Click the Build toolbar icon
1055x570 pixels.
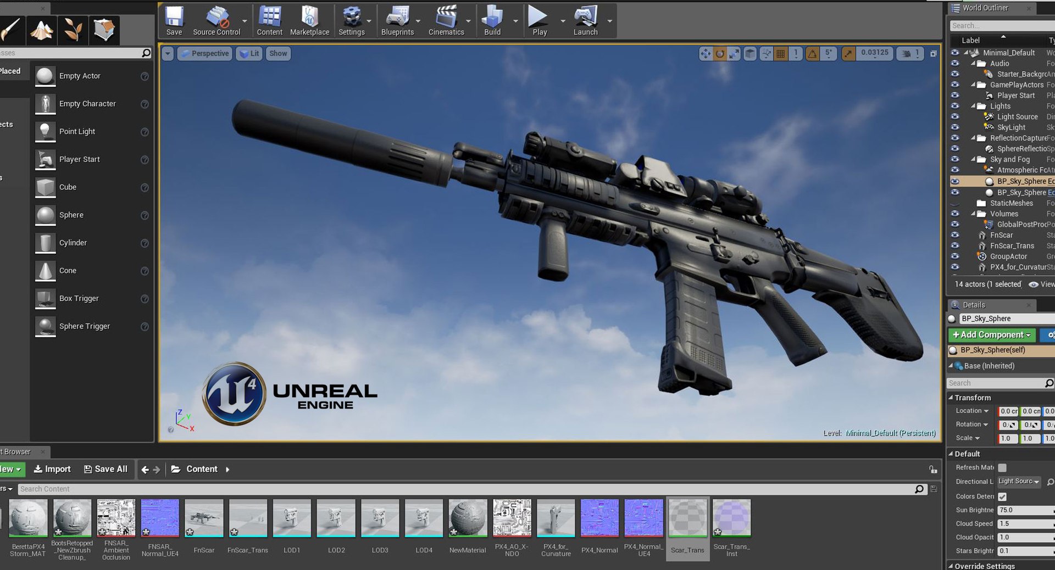point(492,21)
